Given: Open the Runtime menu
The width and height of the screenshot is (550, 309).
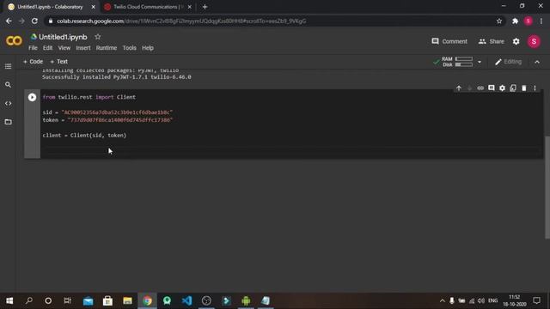Looking at the screenshot, I should tap(107, 48).
